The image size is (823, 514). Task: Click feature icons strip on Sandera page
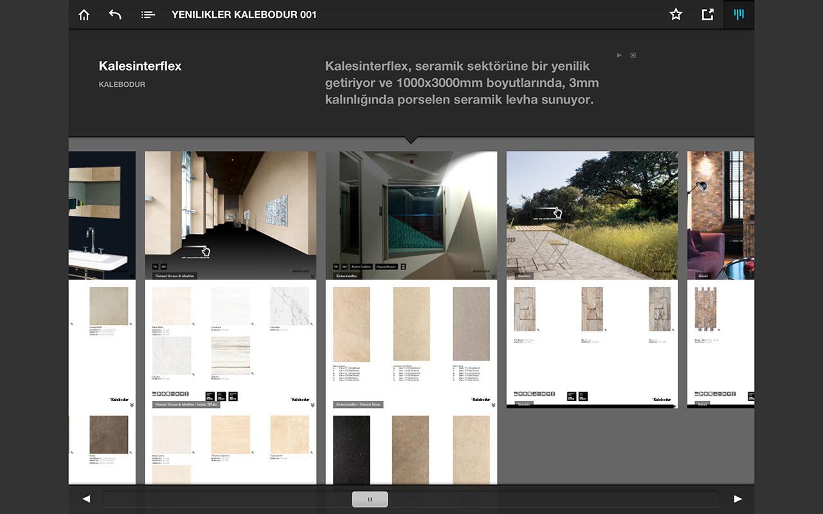tap(534, 394)
